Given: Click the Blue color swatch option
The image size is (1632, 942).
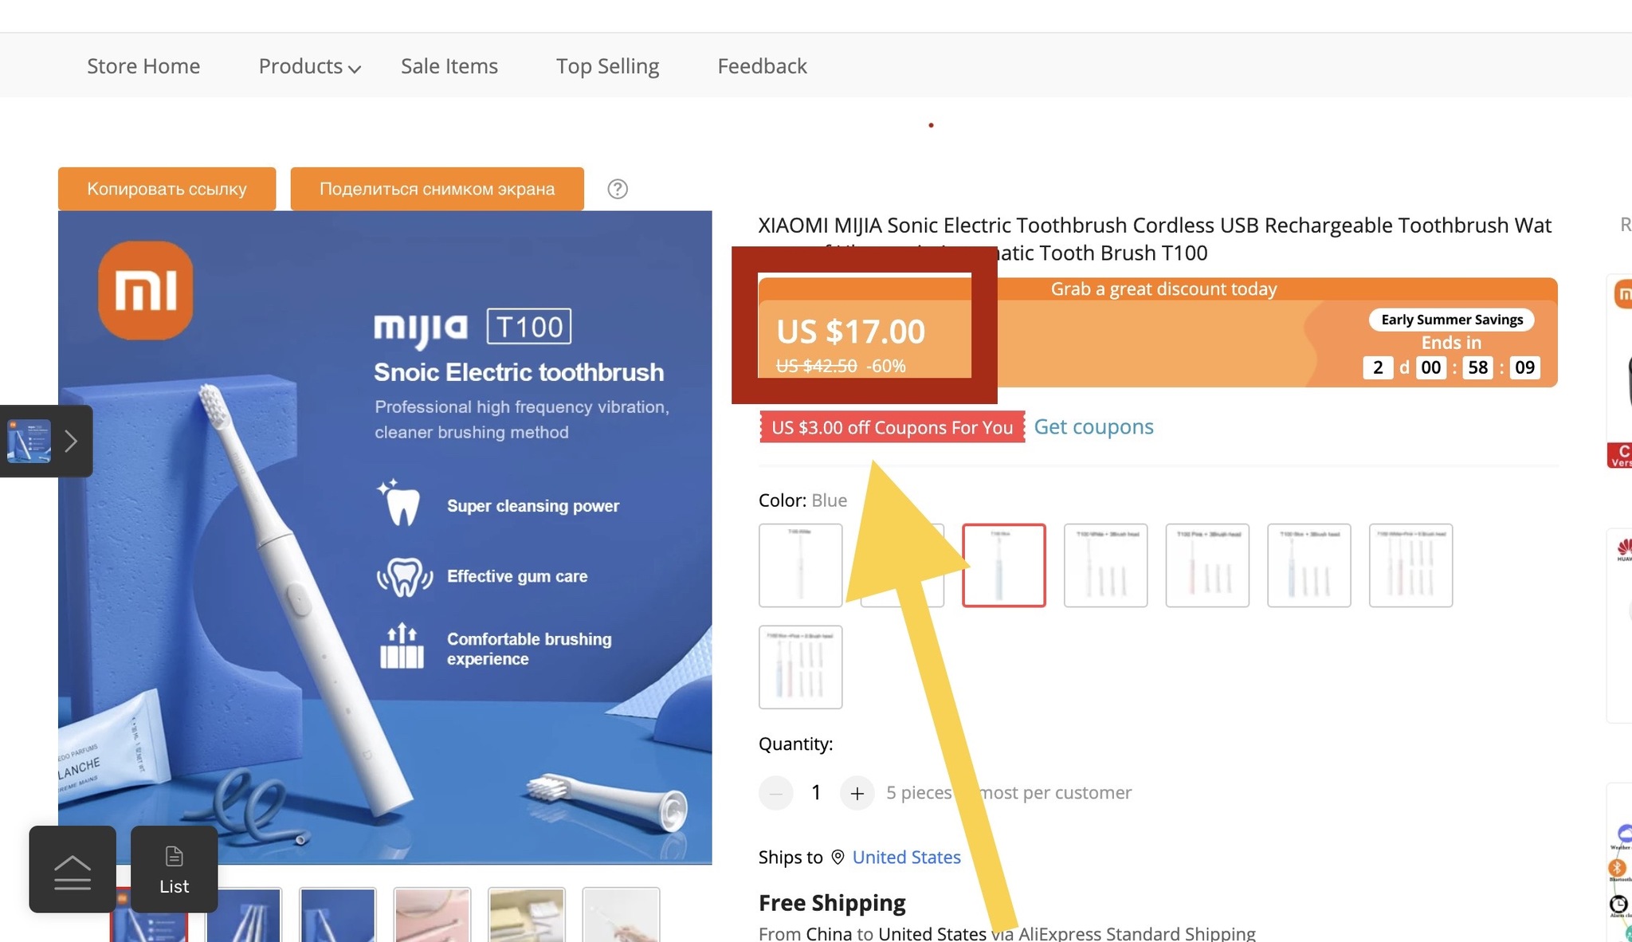Looking at the screenshot, I should (x=1002, y=564).
